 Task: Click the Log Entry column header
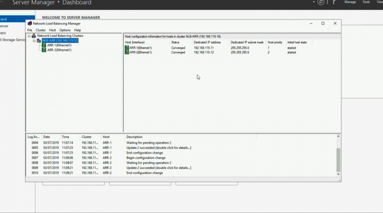(x=33, y=137)
